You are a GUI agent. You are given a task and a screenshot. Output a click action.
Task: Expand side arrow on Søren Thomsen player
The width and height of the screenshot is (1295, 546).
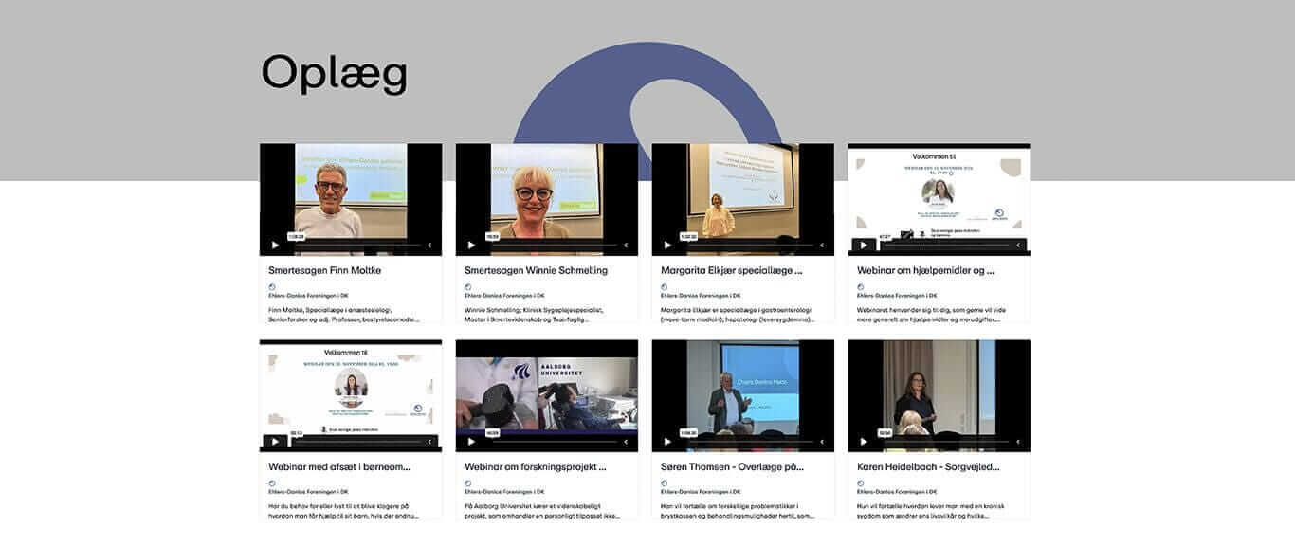coord(823,441)
